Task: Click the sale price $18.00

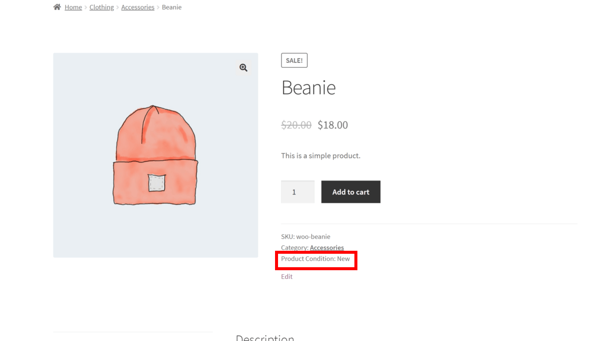Action: (332, 125)
